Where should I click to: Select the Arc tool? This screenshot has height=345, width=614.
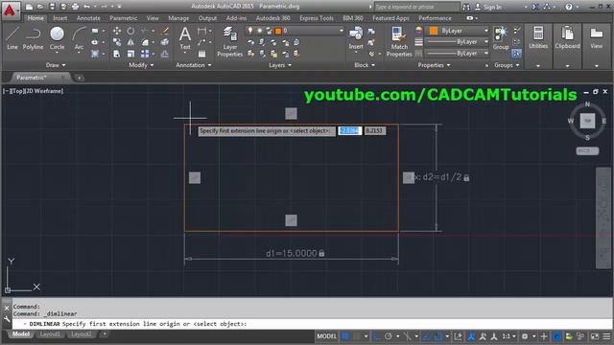click(79, 38)
